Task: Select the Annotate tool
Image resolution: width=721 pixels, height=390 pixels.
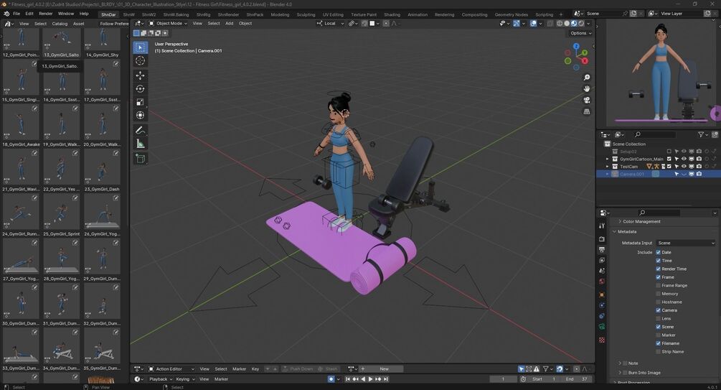Action: [x=140, y=130]
